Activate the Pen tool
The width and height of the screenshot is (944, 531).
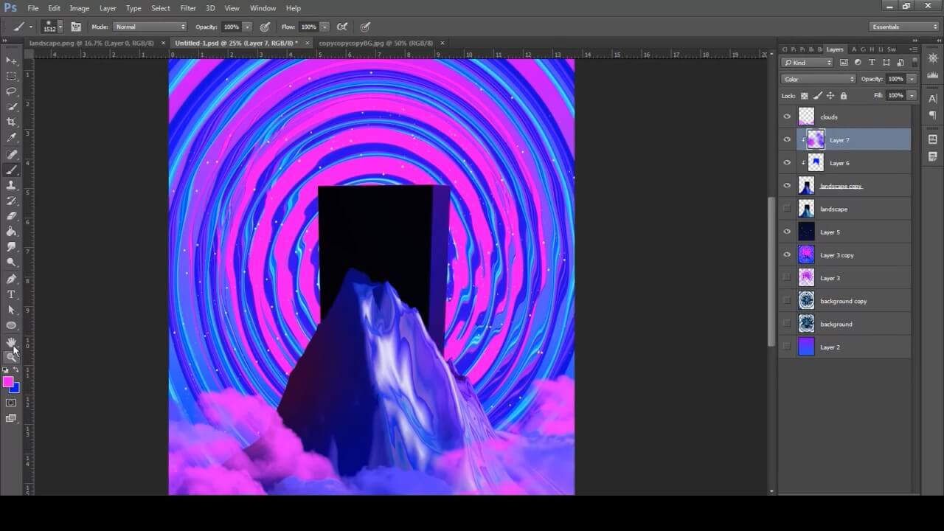(11, 279)
